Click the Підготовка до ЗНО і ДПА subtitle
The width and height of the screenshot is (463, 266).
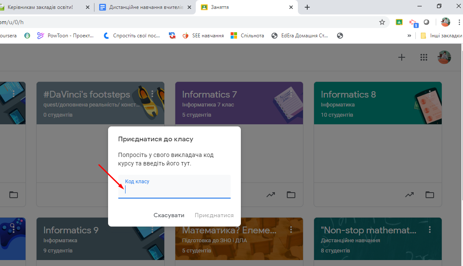(x=214, y=241)
